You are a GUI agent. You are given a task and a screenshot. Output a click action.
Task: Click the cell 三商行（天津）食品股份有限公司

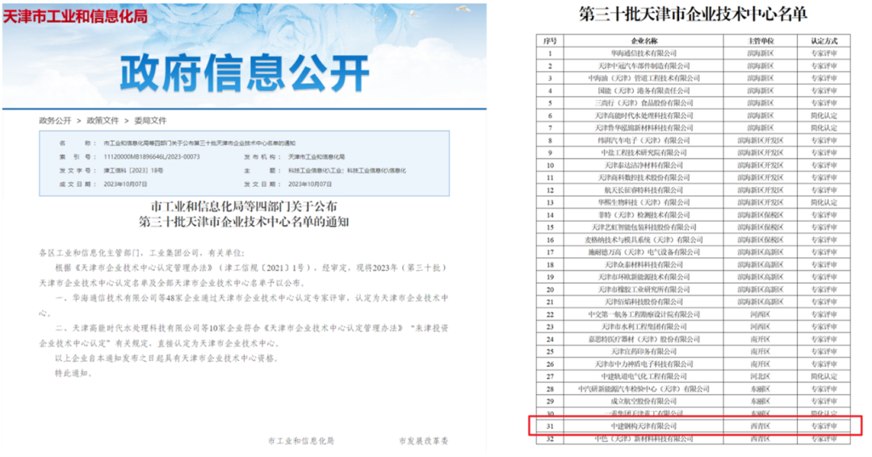[x=644, y=102]
